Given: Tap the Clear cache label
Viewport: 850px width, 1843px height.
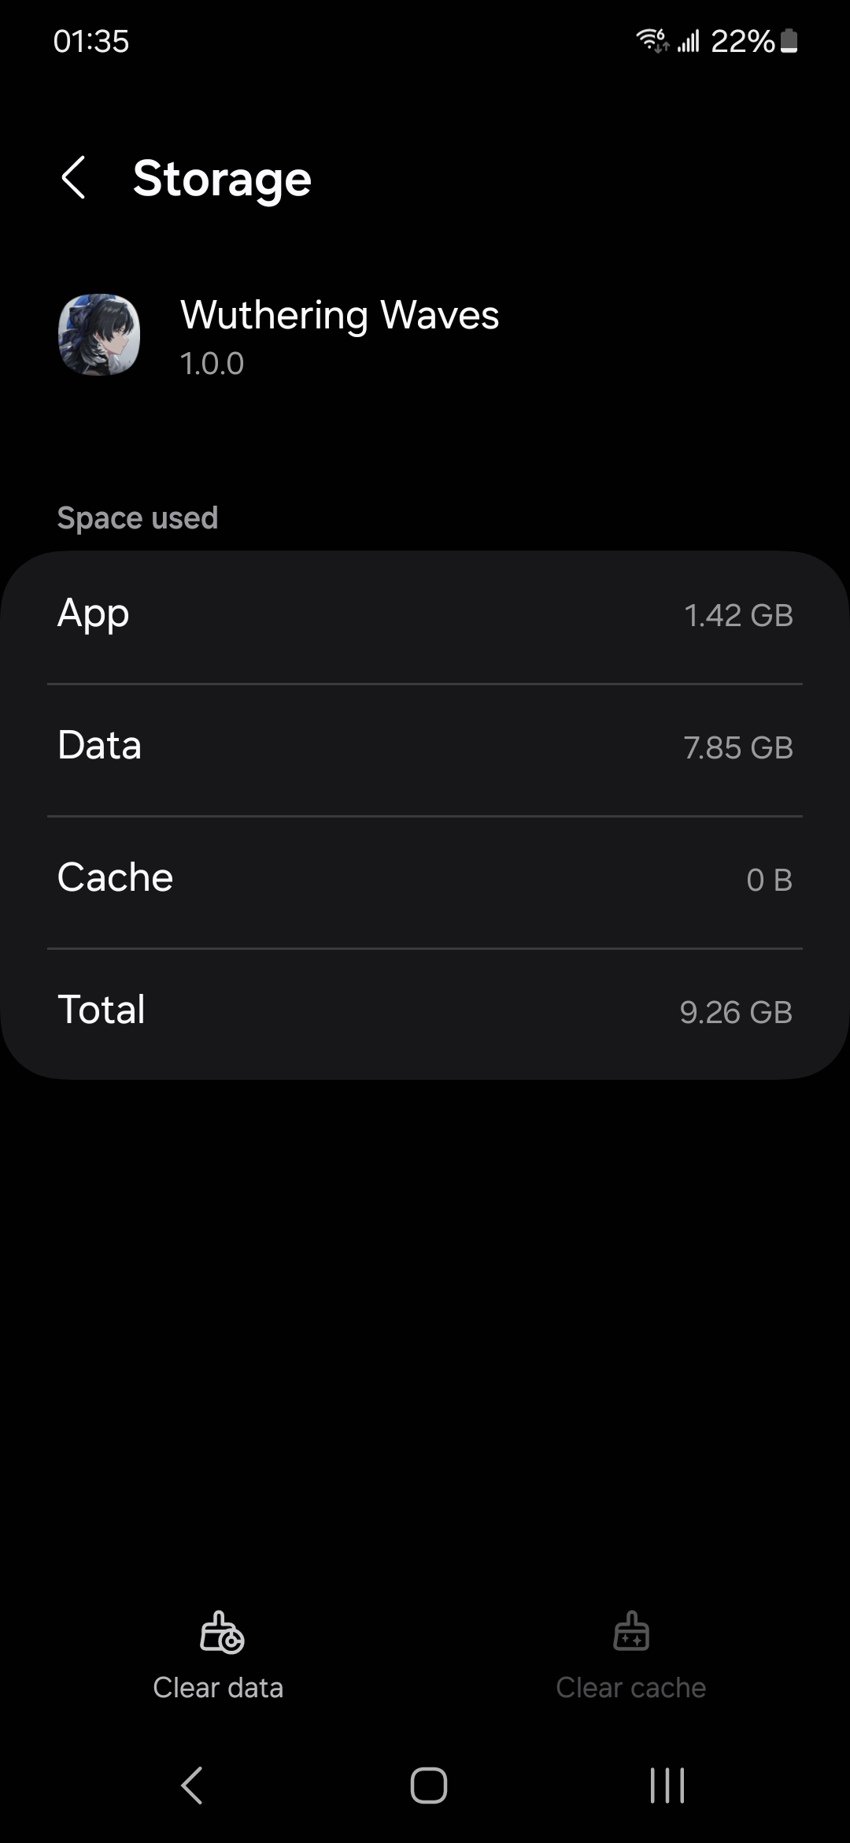Looking at the screenshot, I should 630,1688.
